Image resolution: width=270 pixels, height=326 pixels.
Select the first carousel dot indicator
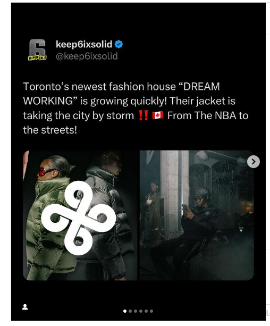125,311
